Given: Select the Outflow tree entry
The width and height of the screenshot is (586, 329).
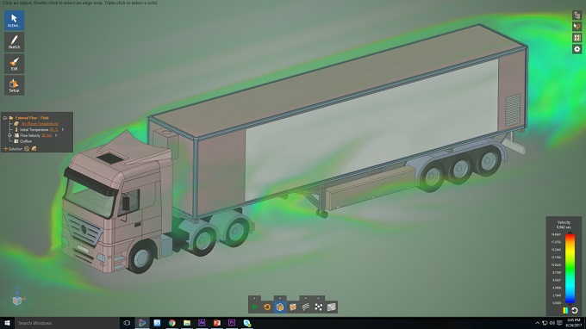Looking at the screenshot, I should tap(26, 141).
